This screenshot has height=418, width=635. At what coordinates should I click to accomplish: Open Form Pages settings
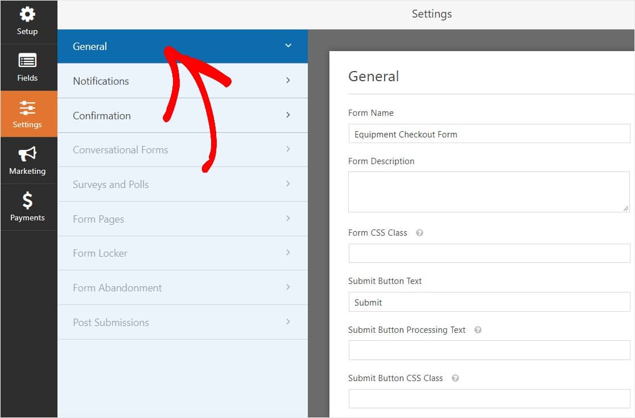pyautogui.click(x=183, y=219)
